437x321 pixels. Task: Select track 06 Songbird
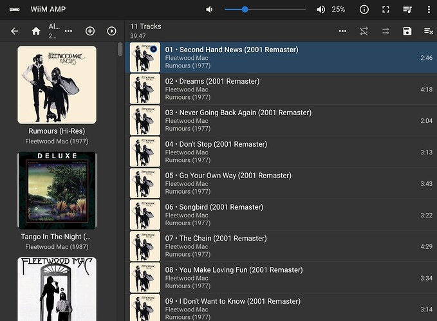[x=281, y=215]
